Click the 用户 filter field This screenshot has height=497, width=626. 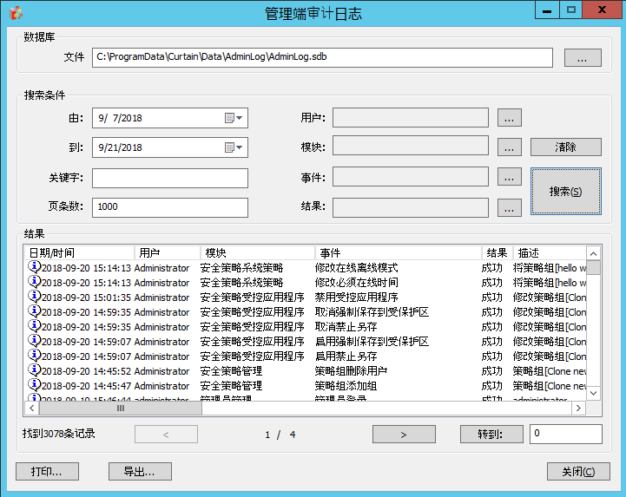click(x=411, y=118)
